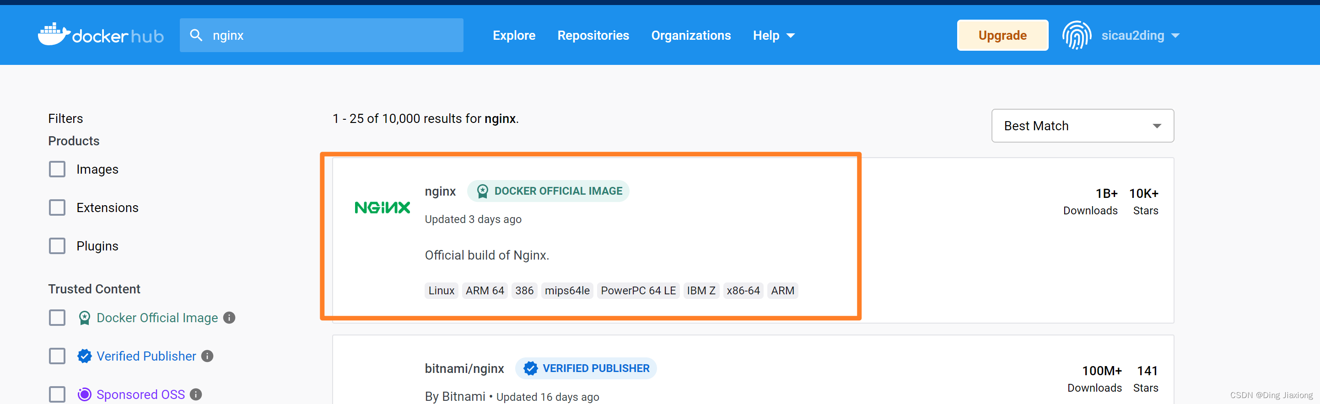Viewport: 1320px width, 404px height.
Task: Enable the Images filter checkbox
Action: point(57,169)
